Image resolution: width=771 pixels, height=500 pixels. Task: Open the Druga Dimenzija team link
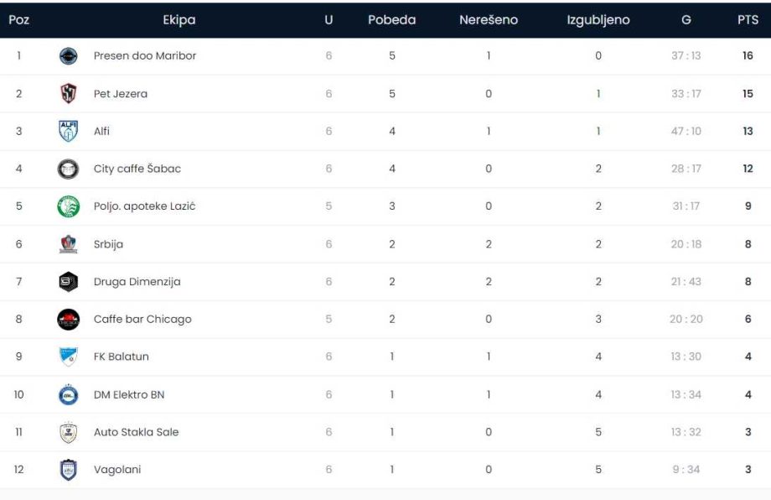[x=137, y=282]
